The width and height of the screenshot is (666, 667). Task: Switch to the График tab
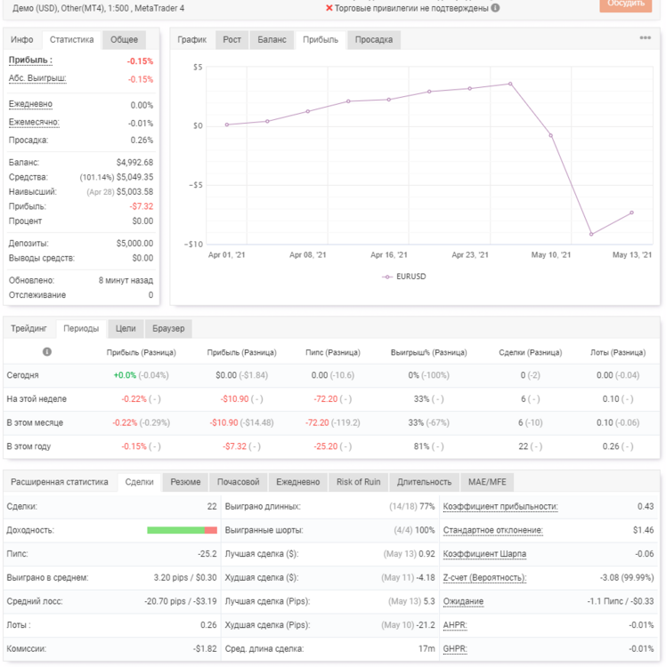tap(192, 39)
